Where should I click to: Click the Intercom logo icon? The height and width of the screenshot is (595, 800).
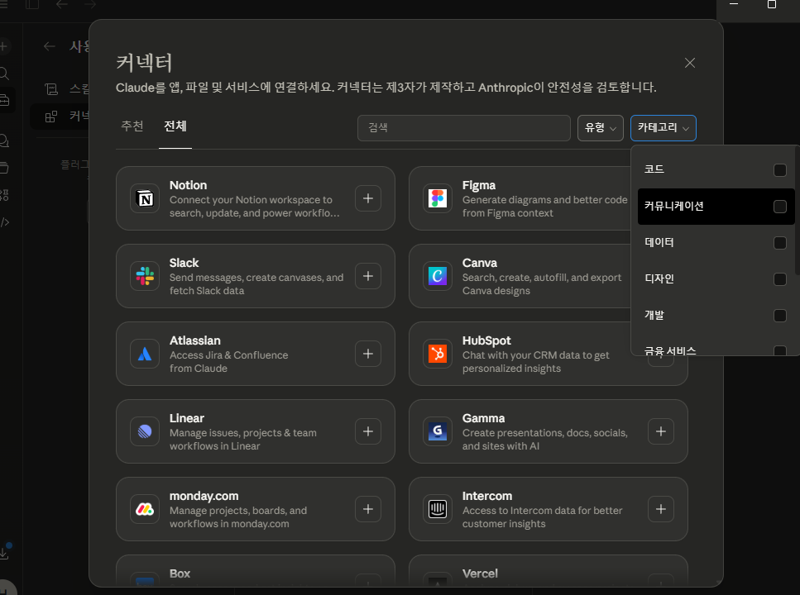pos(437,509)
